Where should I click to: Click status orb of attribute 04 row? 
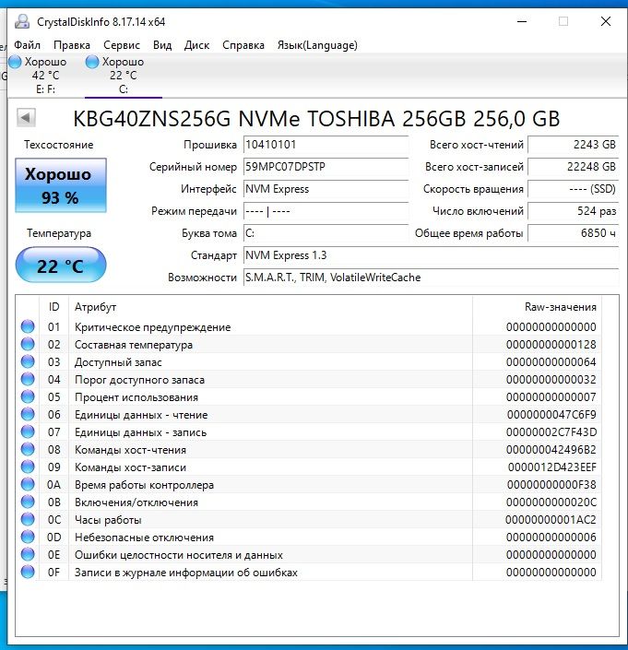click(x=28, y=379)
